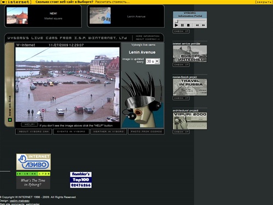
Task: Click the robot head mascot image
Action: point(143,99)
